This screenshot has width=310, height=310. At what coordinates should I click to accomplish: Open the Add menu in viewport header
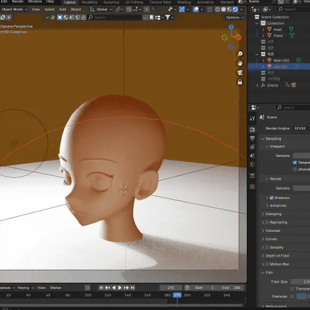pos(63,9)
